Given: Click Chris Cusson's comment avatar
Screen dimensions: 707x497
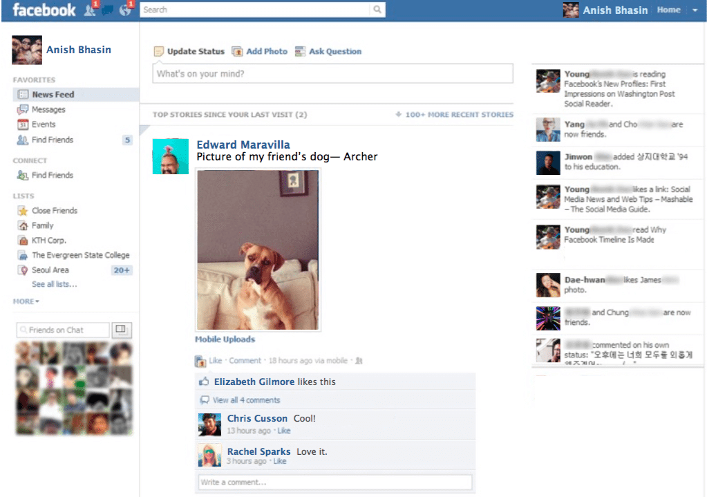Looking at the screenshot, I should coord(209,424).
